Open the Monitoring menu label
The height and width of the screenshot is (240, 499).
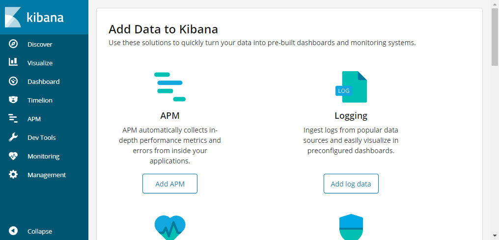(44, 157)
